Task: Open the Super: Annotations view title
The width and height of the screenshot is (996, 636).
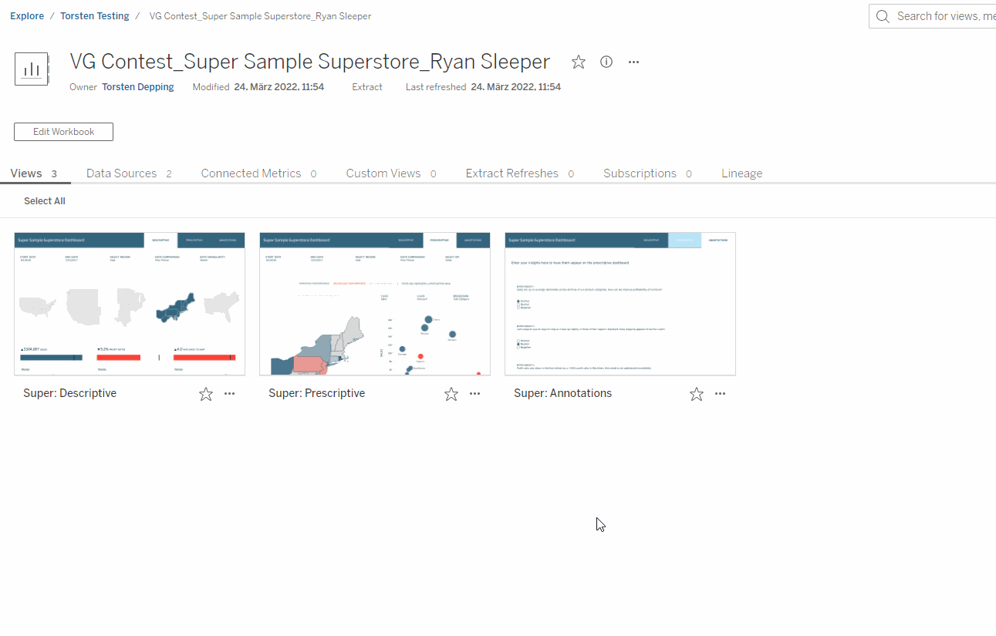Action: click(563, 393)
